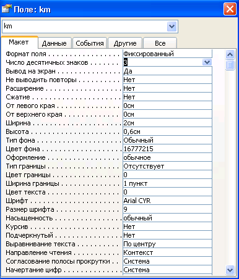Click the Размер шрифта value 9

click(167, 209)
